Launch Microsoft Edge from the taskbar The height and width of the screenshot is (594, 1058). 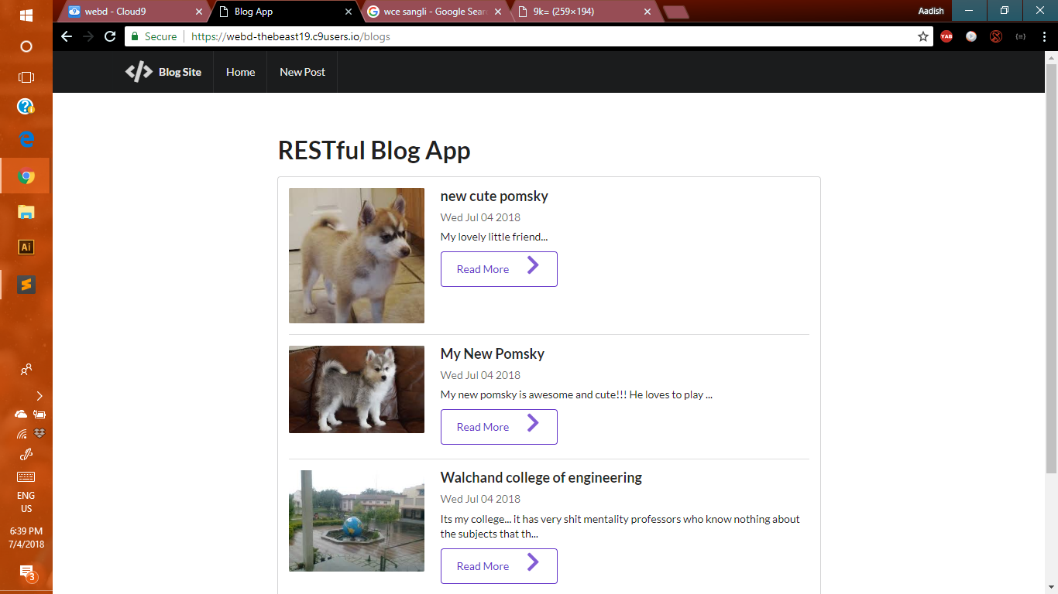[x=26, y=140]
